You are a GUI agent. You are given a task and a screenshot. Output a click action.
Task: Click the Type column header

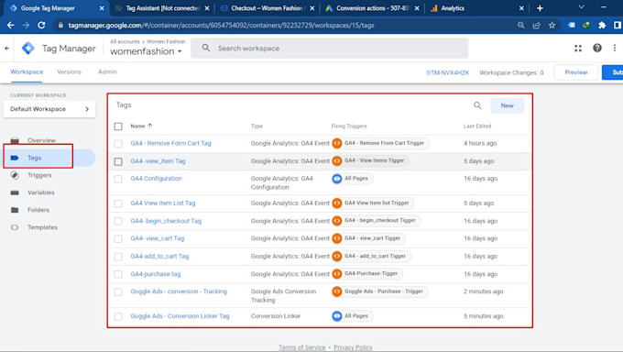[x=257, y=126]
